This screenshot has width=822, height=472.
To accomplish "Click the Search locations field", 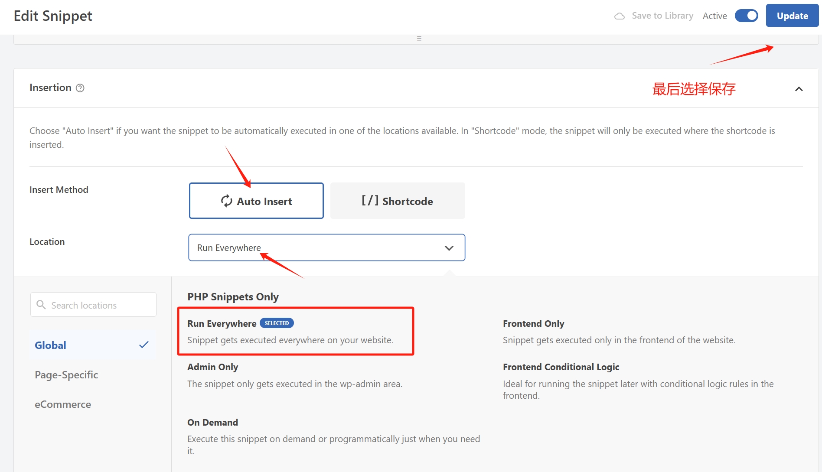I will click(x=93, y=305).
